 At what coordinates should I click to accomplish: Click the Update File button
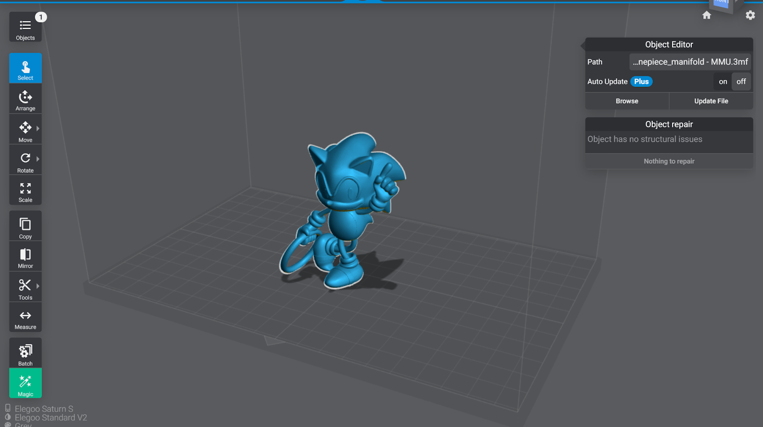pos(711,101)
